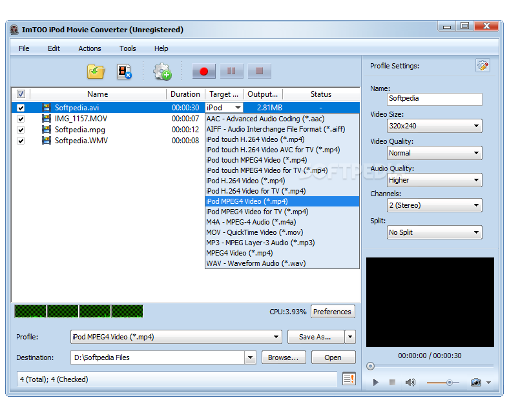
Task: Open the File menu
Action: (x=24, y=48)
